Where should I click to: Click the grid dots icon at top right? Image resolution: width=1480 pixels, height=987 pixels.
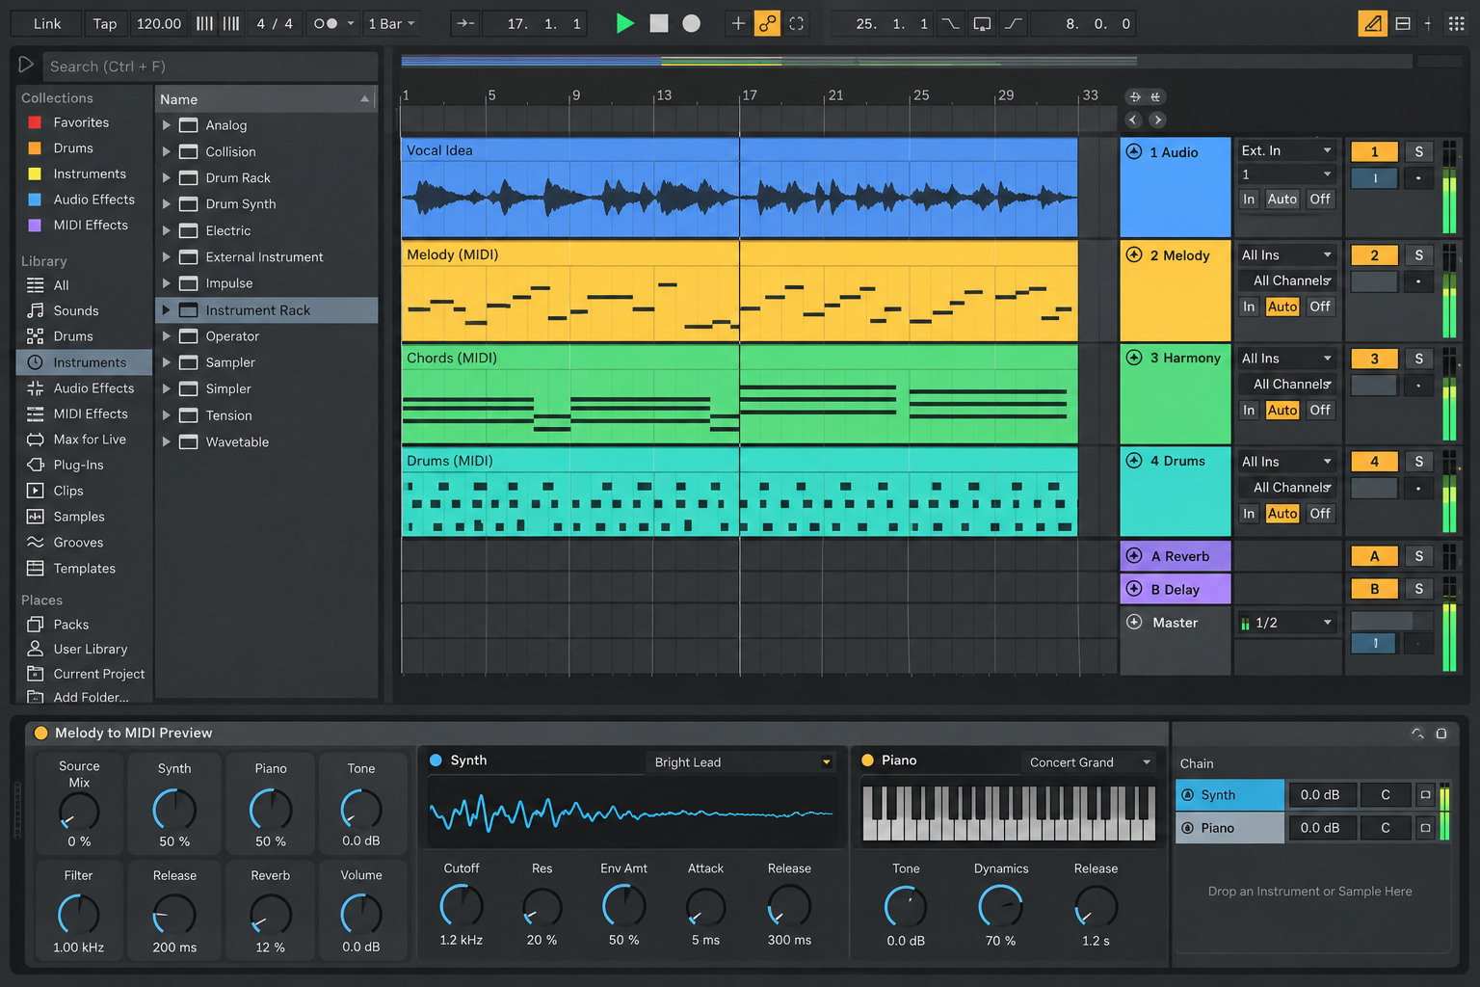1457,23
